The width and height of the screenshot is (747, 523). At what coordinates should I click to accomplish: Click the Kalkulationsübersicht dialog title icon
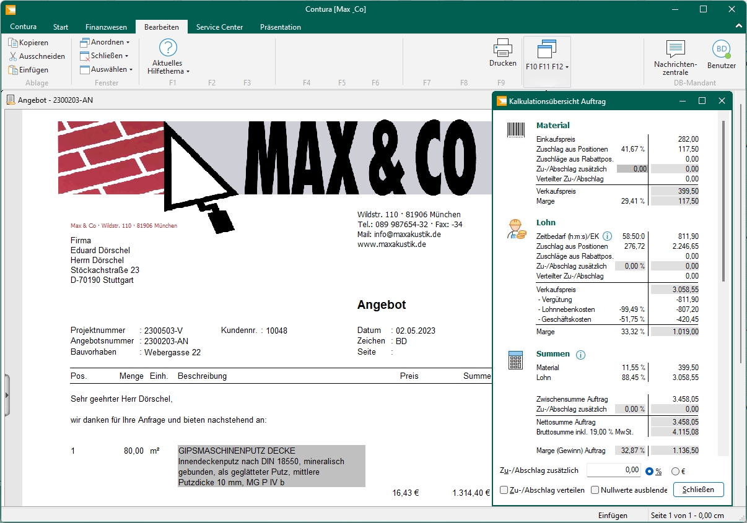pyautogui.click(x=501, y=101)
